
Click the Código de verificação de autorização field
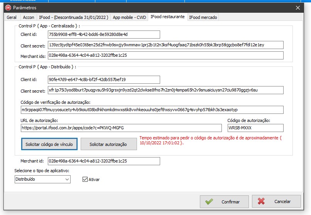(152, 110)
